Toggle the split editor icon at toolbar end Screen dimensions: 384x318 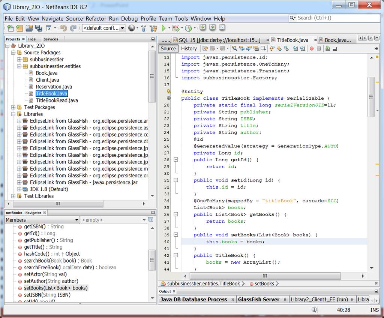[x=376, y=48]
